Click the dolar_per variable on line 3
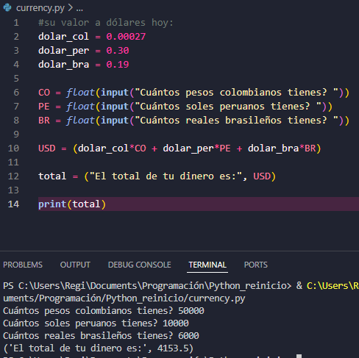 pyautogui.click(x=63, y=51)
